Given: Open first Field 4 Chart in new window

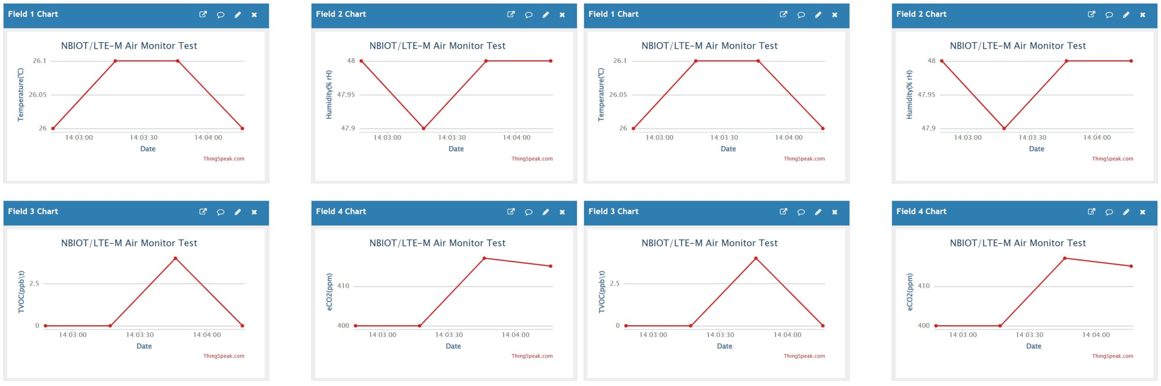Looking at the screenshot, I should pyautogui.click(x=511, y=212).
